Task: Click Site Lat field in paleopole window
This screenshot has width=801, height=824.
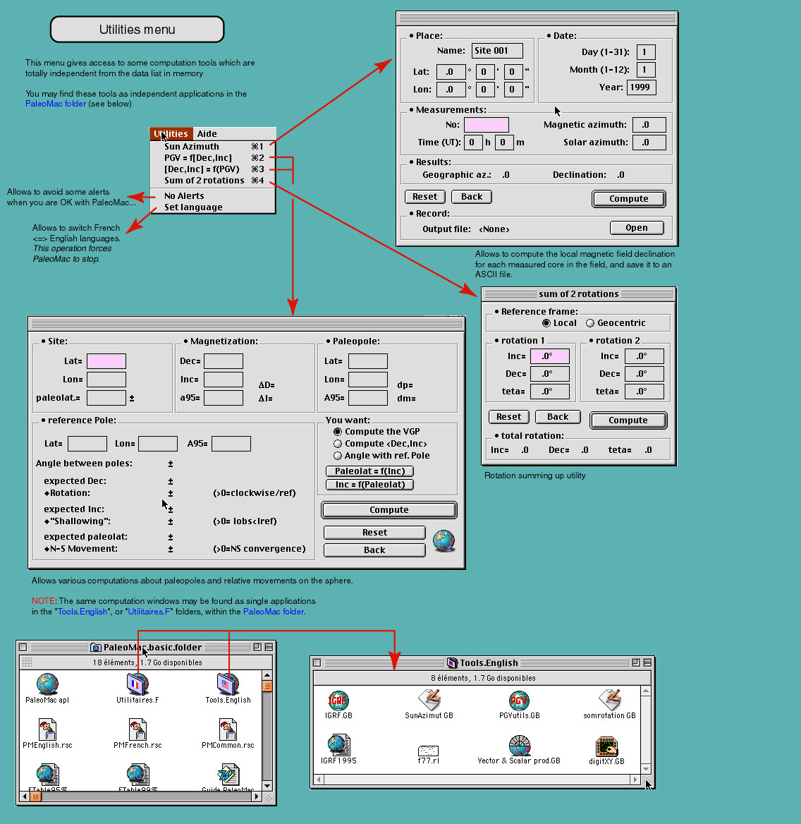Action: 106,361
